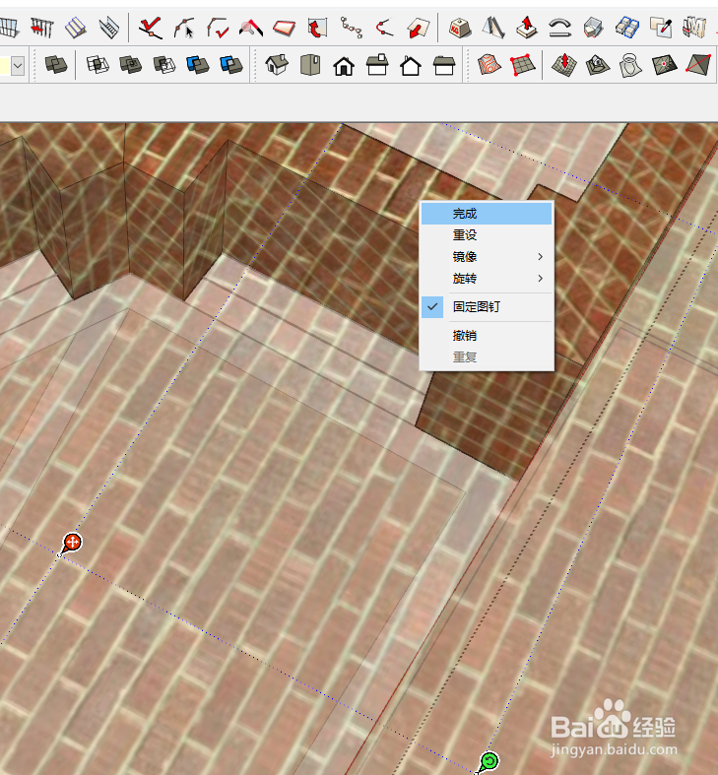Select the sandbox From Scratch tool

pos(523,65)
